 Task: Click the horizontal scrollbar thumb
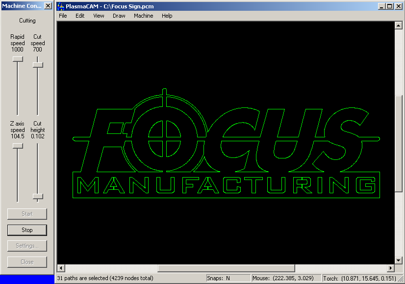226,268
